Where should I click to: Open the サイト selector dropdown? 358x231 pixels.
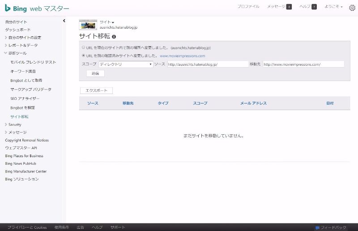point(107,22)
